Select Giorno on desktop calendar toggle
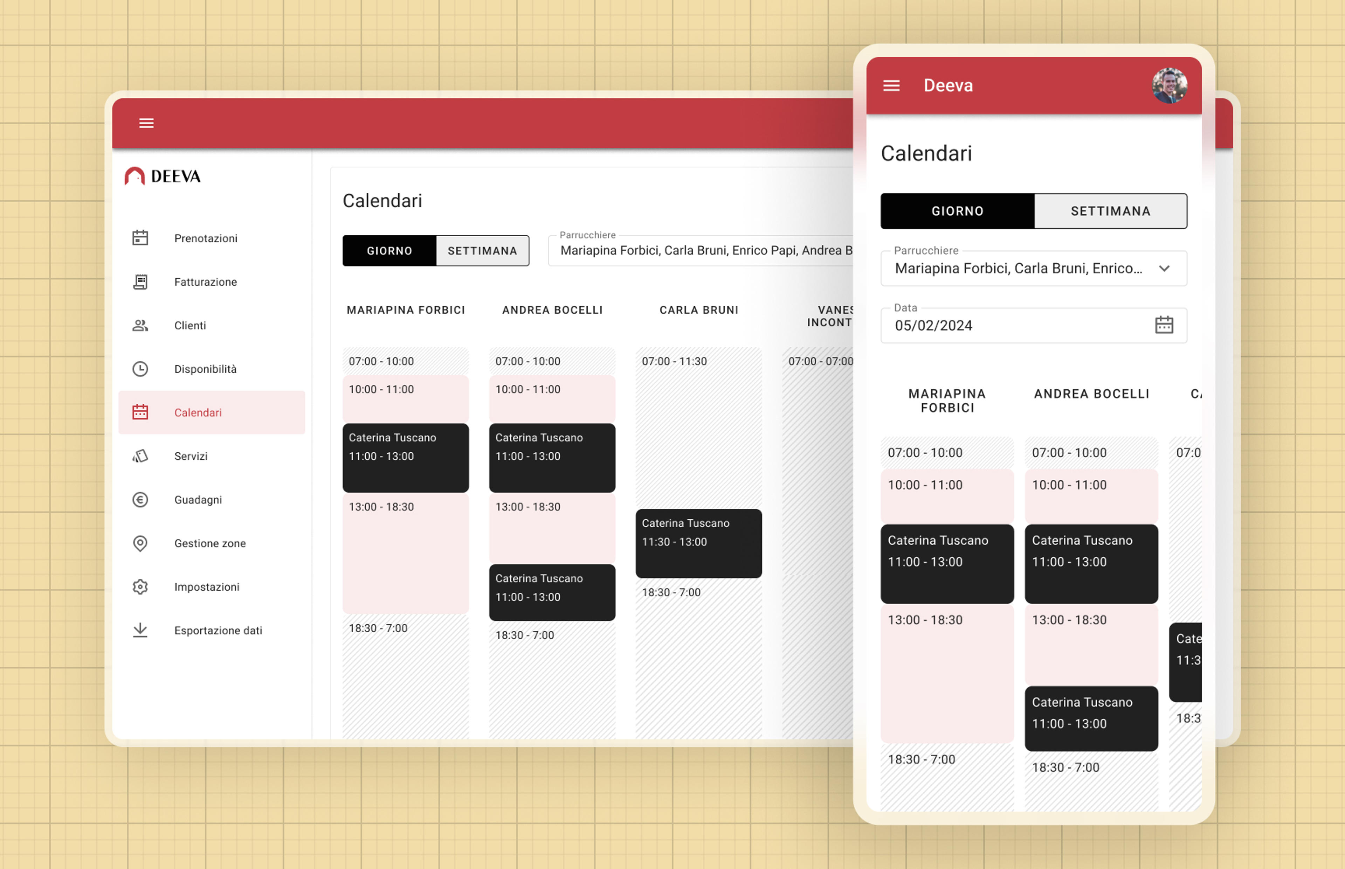The image size is (1345, 869). tap(389, 251)
